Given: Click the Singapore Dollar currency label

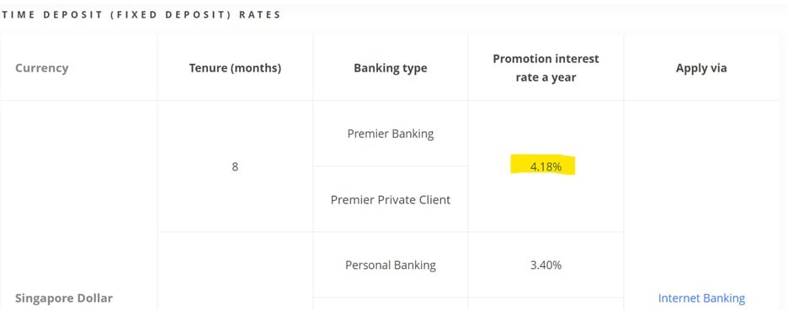Looking at the screenshot, I should pos(64,298).
